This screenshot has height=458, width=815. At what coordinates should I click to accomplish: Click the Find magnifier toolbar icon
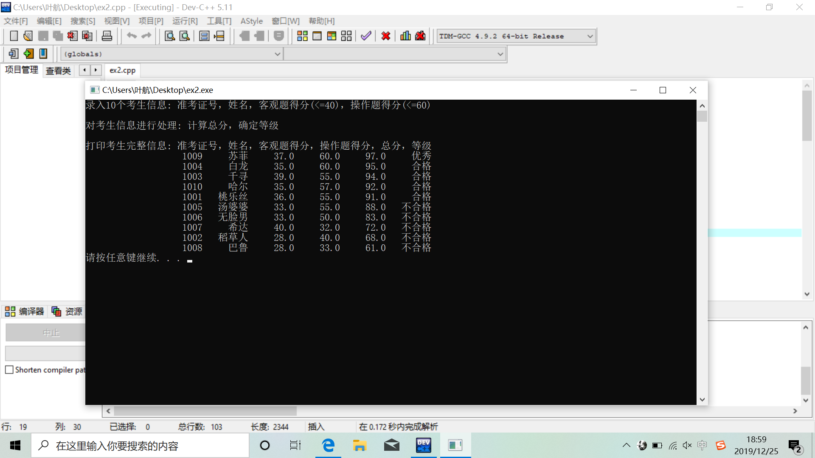point(170,36)
